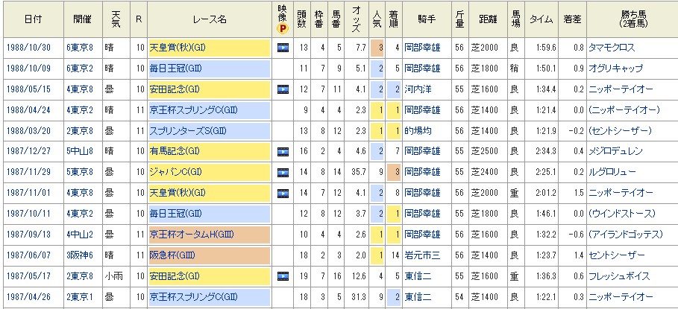This screenshot has width=678, height=309.
Task: Open jockey 的場均 profile link
Action: coord(419,131)
